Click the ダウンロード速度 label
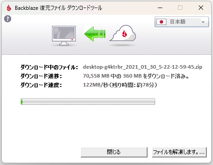Image resolution: width=213 pixels, height=165 pixels. [41, 85]
